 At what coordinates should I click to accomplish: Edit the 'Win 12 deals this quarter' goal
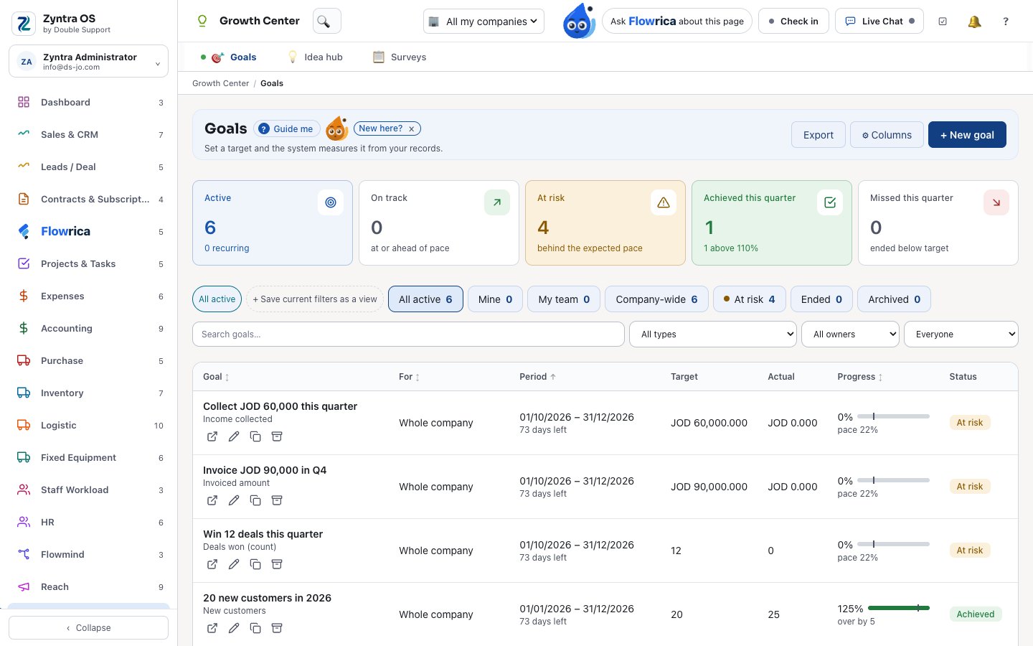pos(234,564)
